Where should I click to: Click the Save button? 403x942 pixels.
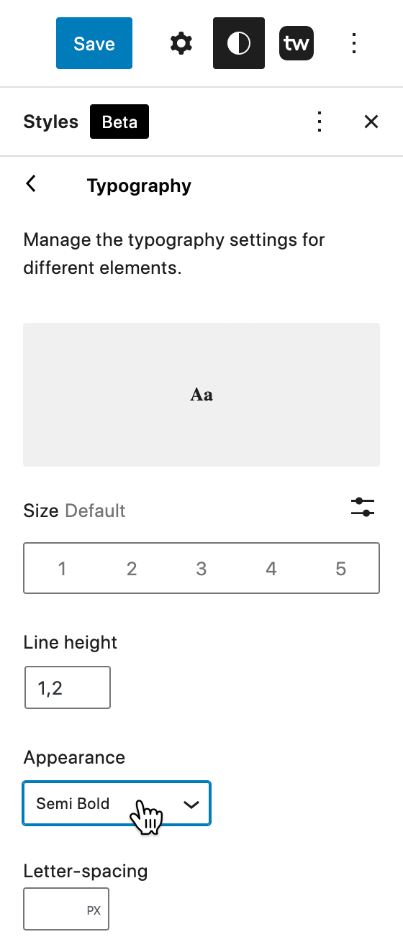coord(94,44)
